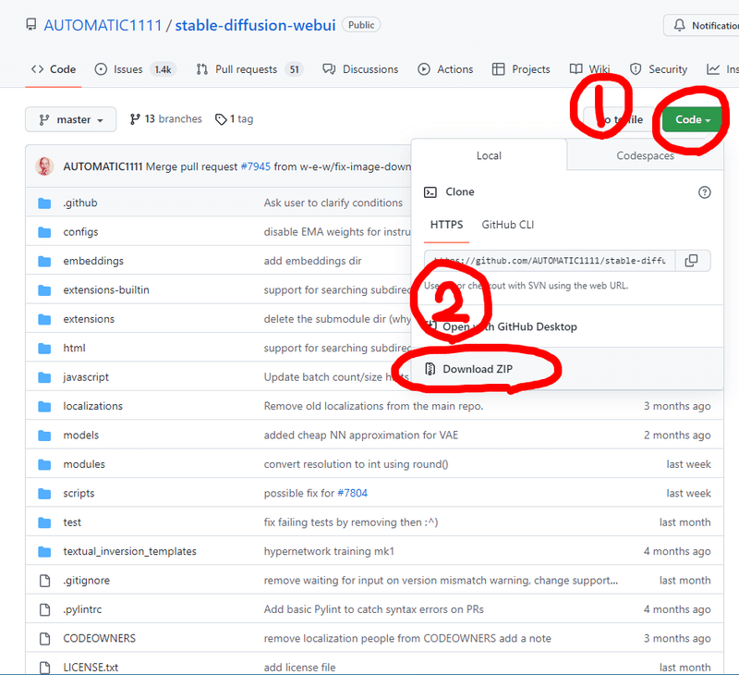Open the textual_inversion_templates folder

(x=129, y=551)
